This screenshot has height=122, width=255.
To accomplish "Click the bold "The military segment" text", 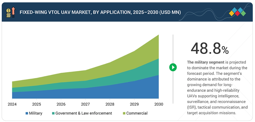I will pyautogui.click(x=206, y=62).
